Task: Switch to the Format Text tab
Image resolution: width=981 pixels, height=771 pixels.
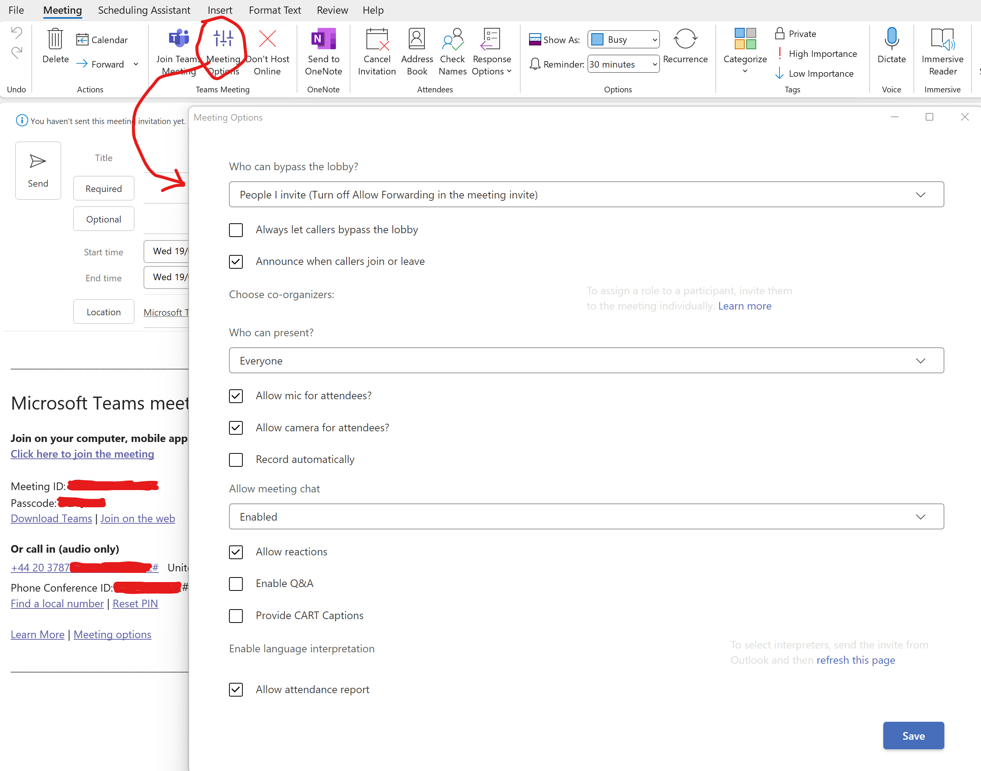Action: coord(274,10)
